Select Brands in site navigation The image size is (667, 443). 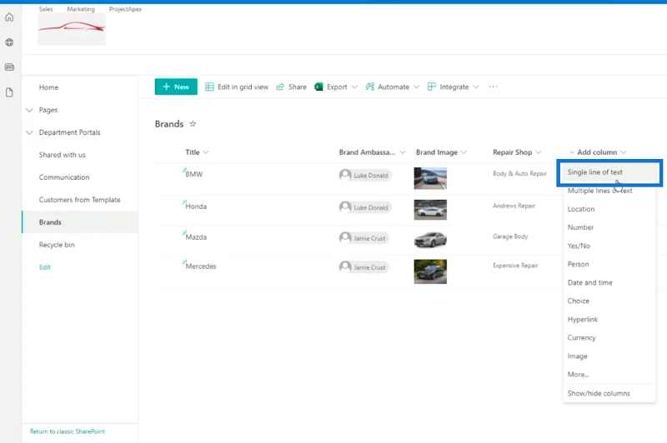coord(80,222)
